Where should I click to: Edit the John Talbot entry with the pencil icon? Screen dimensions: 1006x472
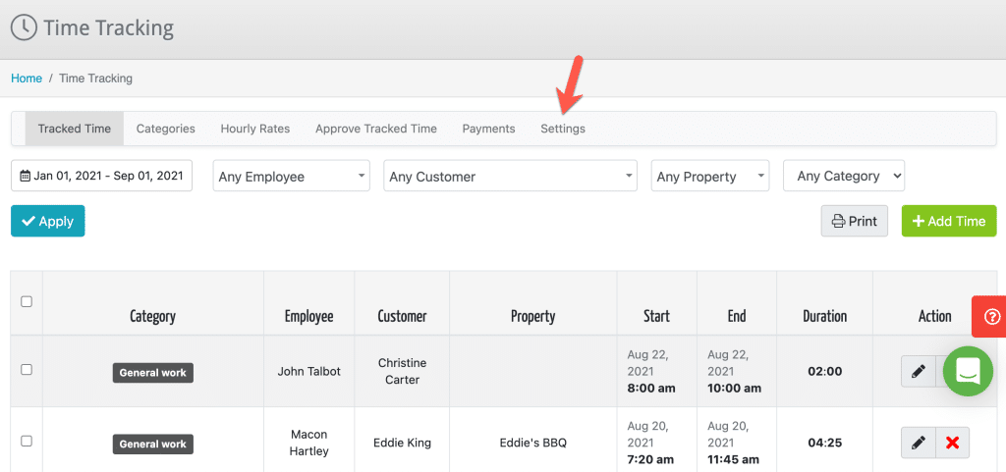[x=919, y=371]
